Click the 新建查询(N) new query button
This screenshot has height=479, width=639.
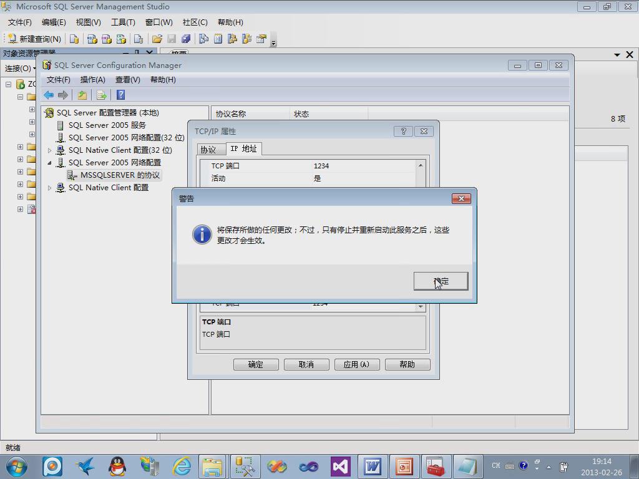point(34,39)
